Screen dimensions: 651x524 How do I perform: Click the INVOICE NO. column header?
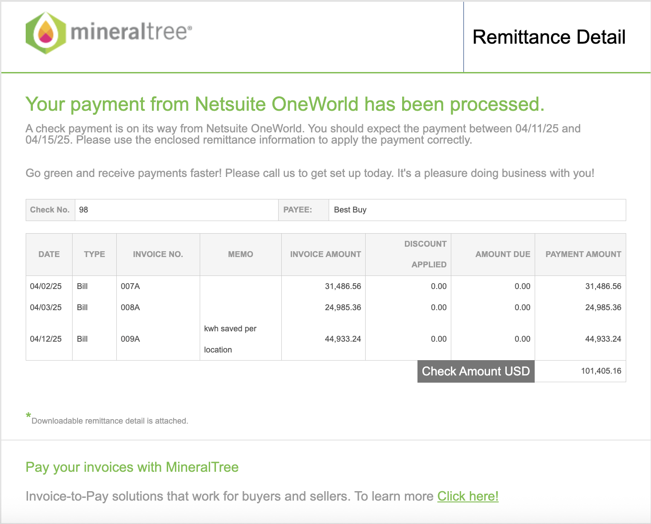(158, 254)
